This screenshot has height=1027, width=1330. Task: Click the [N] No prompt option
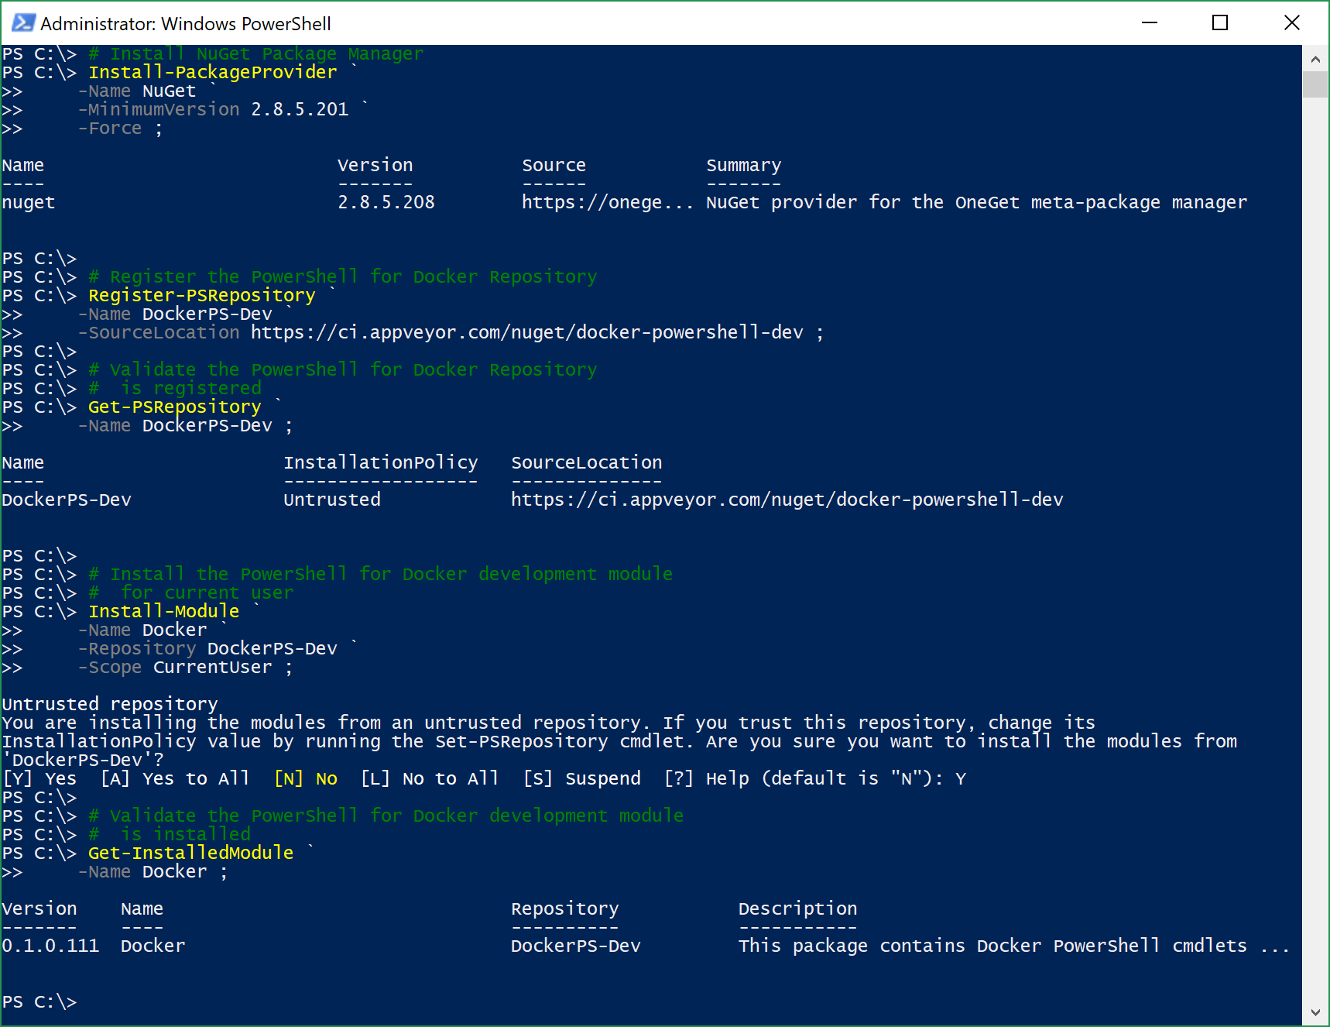click(x=306, y=778)
